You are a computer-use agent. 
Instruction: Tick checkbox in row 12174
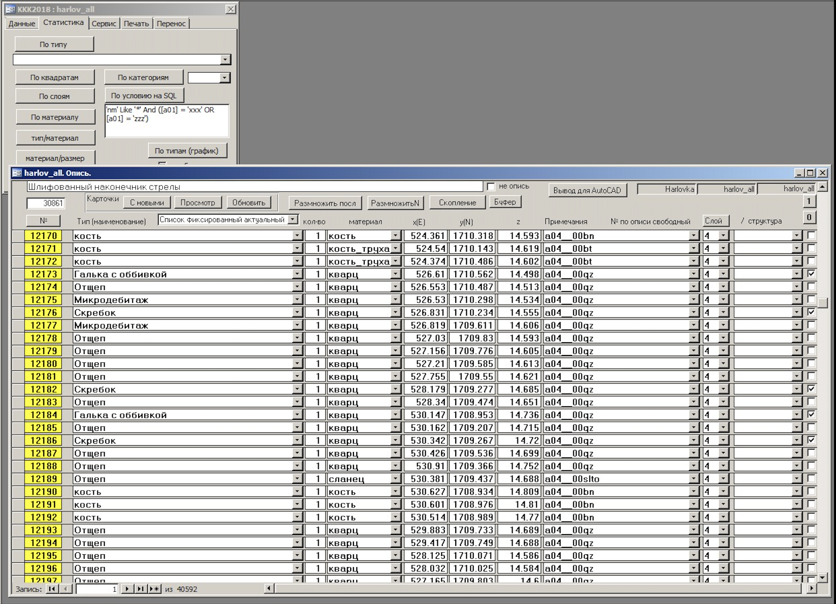[x=811, y=287]
